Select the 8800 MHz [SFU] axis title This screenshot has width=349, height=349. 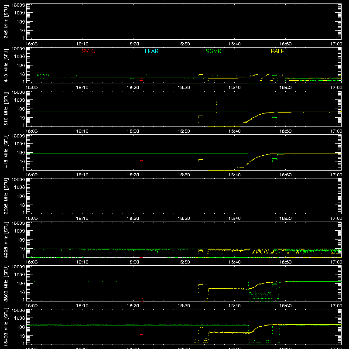coord(6,283)
